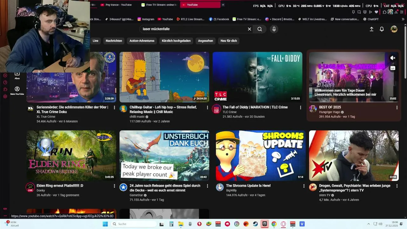The image size is (407, 229).
Task: Open the stern TV channel avatar
Action: 313,187
